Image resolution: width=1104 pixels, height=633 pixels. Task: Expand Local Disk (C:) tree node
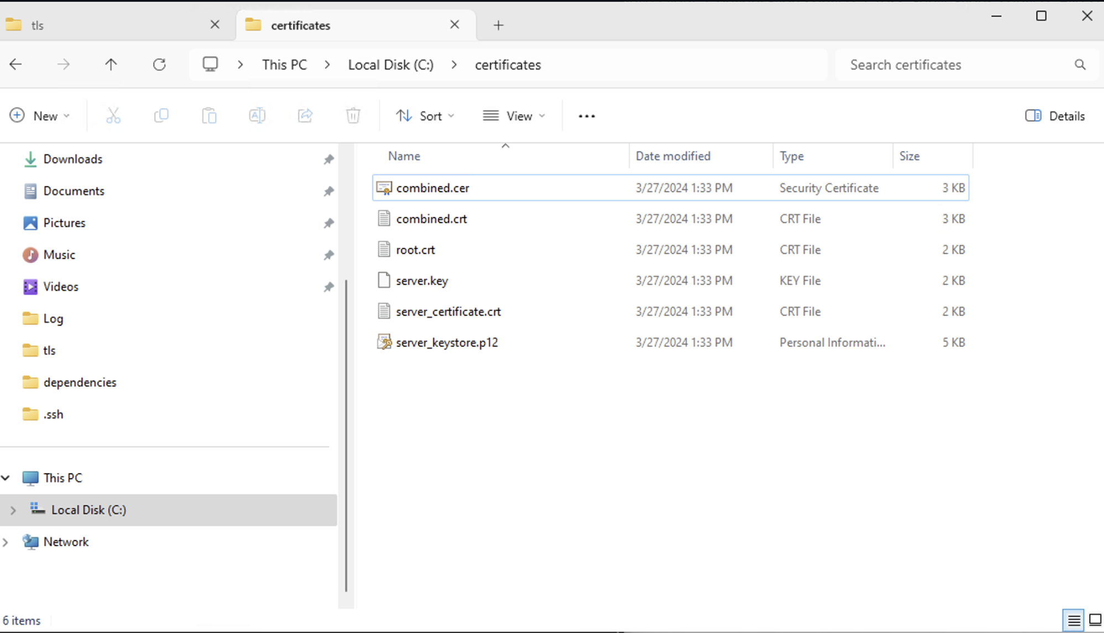coord(13,510)
